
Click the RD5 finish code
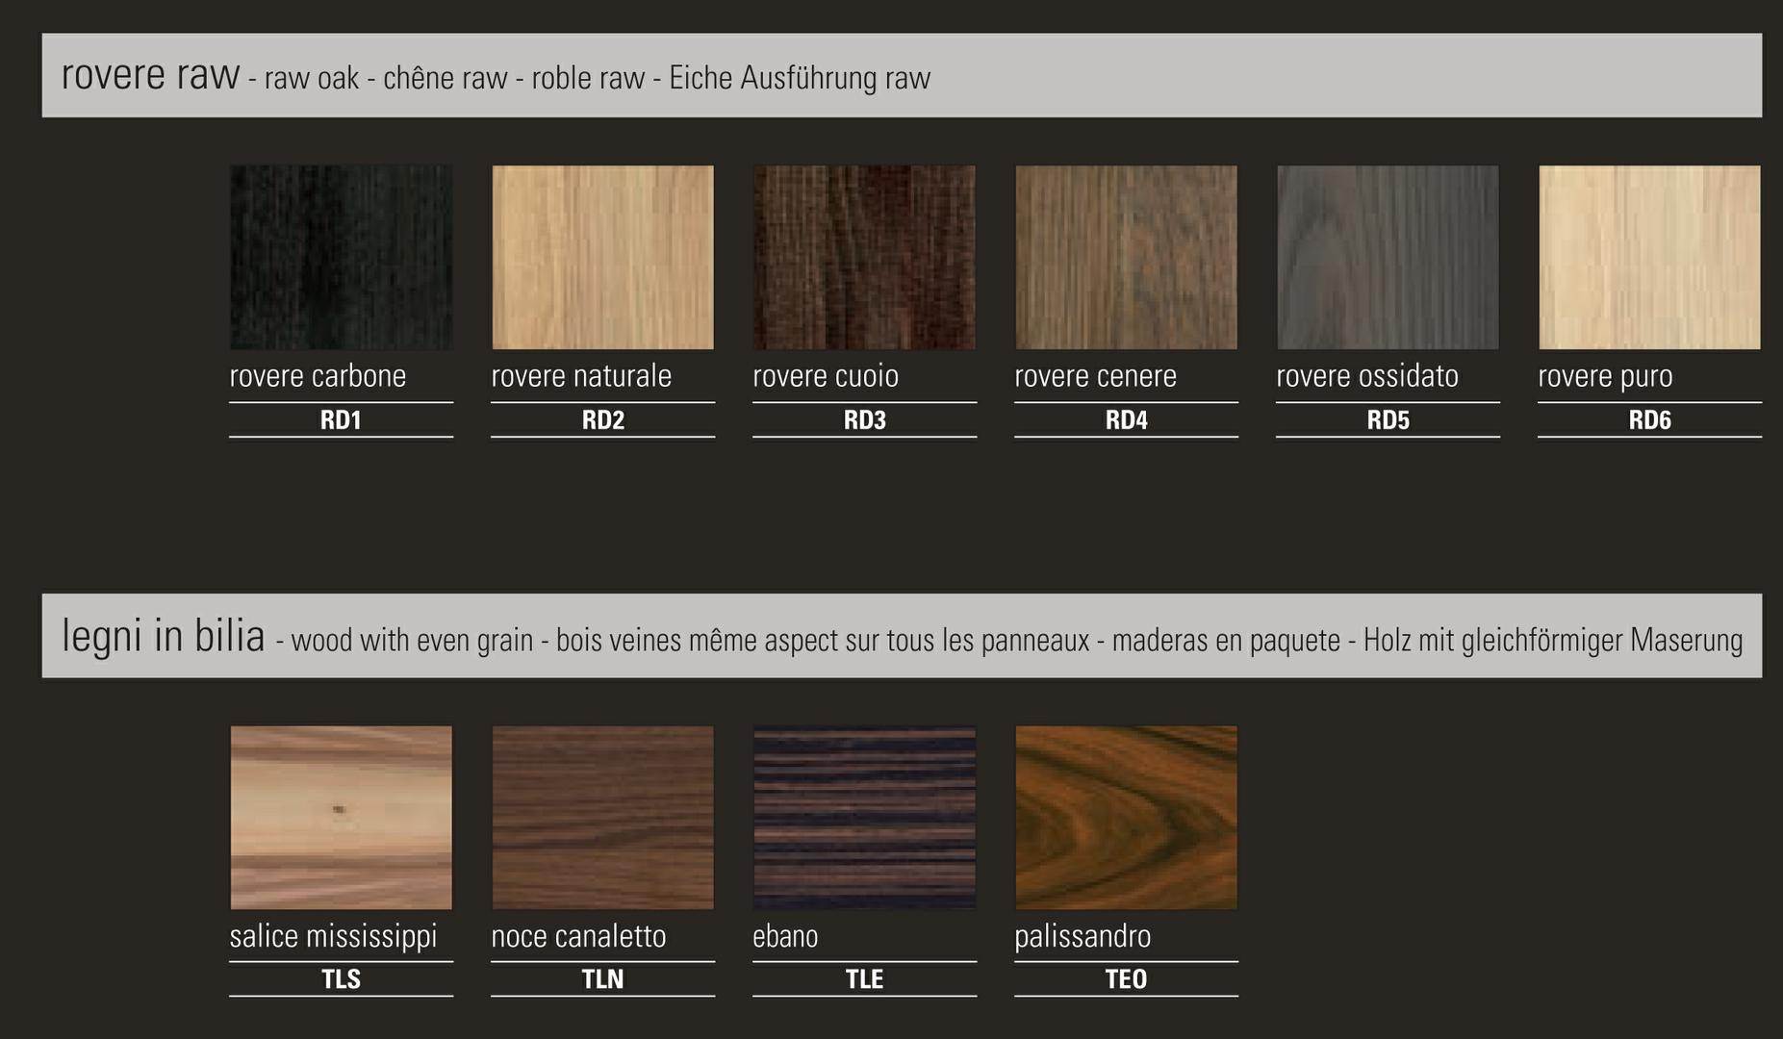point(1388,419)
